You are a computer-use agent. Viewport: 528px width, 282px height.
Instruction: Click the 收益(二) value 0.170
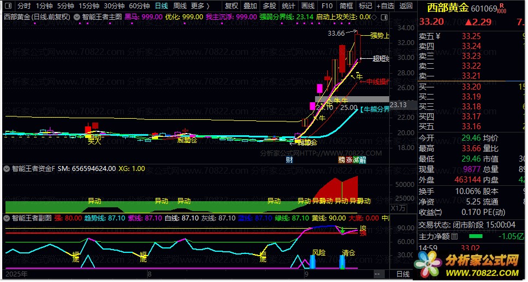471,213
